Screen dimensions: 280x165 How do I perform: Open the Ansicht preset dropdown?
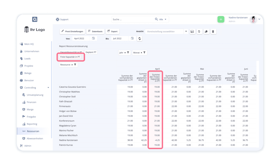(186, 32)
